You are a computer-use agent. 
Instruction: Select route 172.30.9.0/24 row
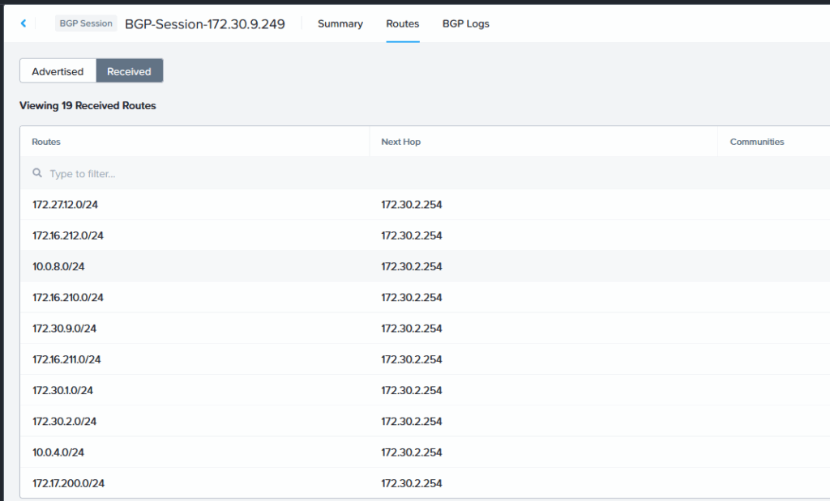pos(65,329)
